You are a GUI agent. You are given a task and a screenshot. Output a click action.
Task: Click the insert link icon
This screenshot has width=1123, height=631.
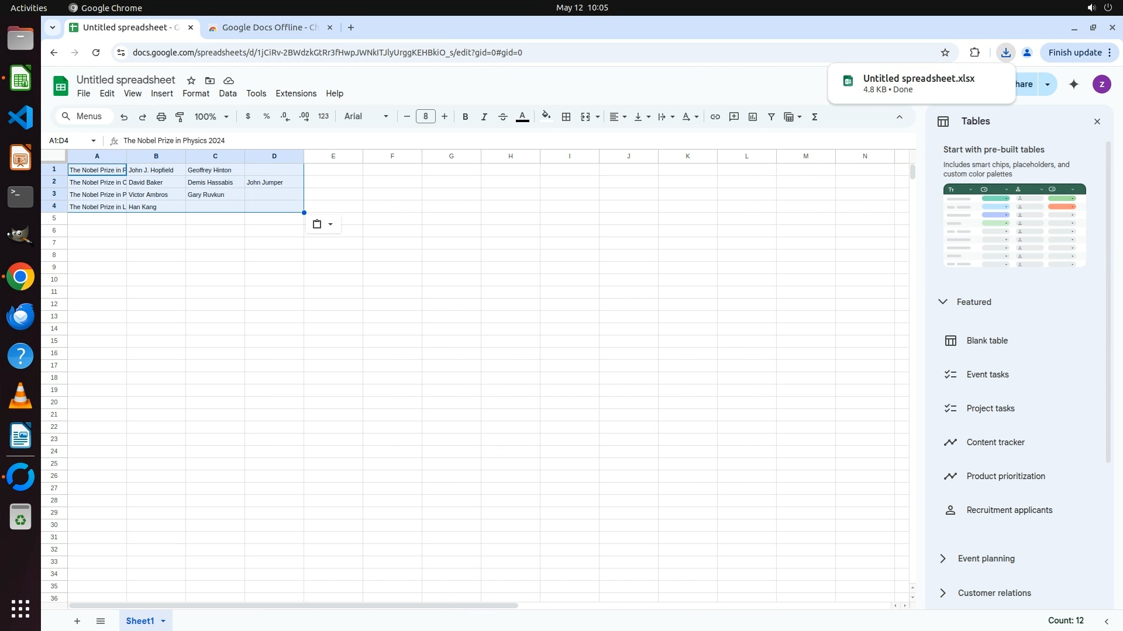715,117
